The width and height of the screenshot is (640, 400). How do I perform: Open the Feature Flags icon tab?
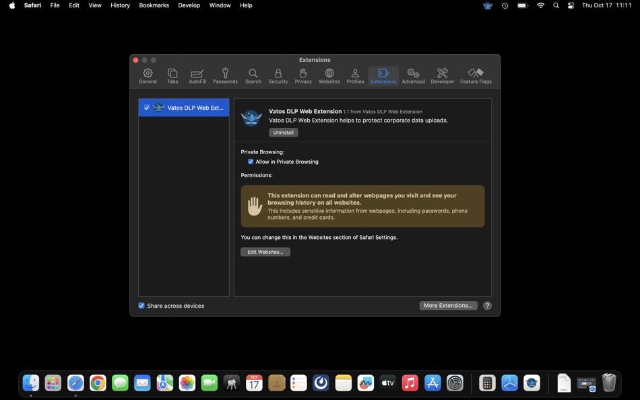point(476,76)
